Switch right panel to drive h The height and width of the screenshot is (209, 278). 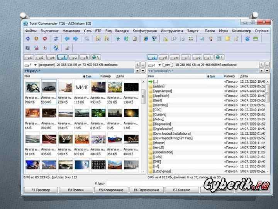pos(208,57)
